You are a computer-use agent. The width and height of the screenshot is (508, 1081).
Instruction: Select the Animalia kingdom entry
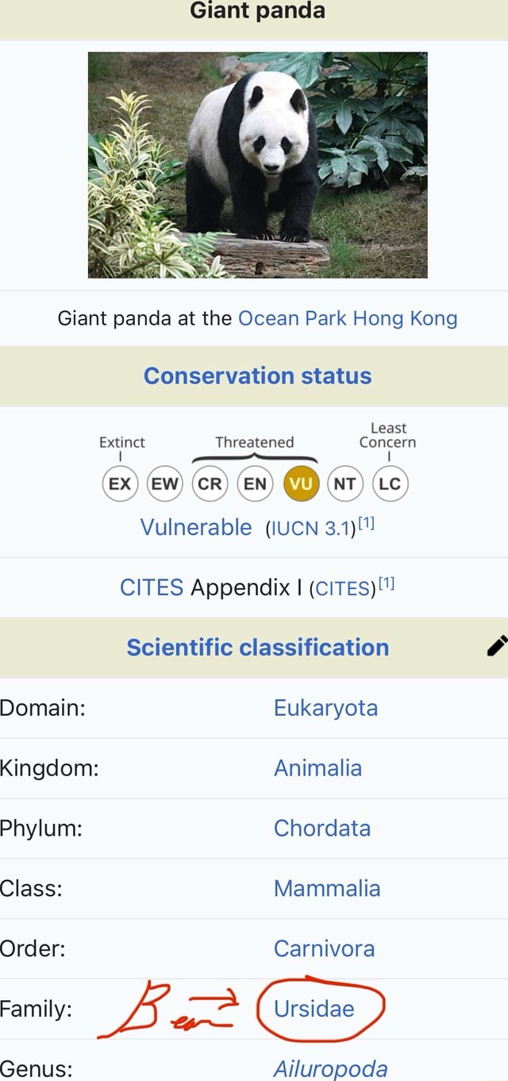(x=318, y=767)
